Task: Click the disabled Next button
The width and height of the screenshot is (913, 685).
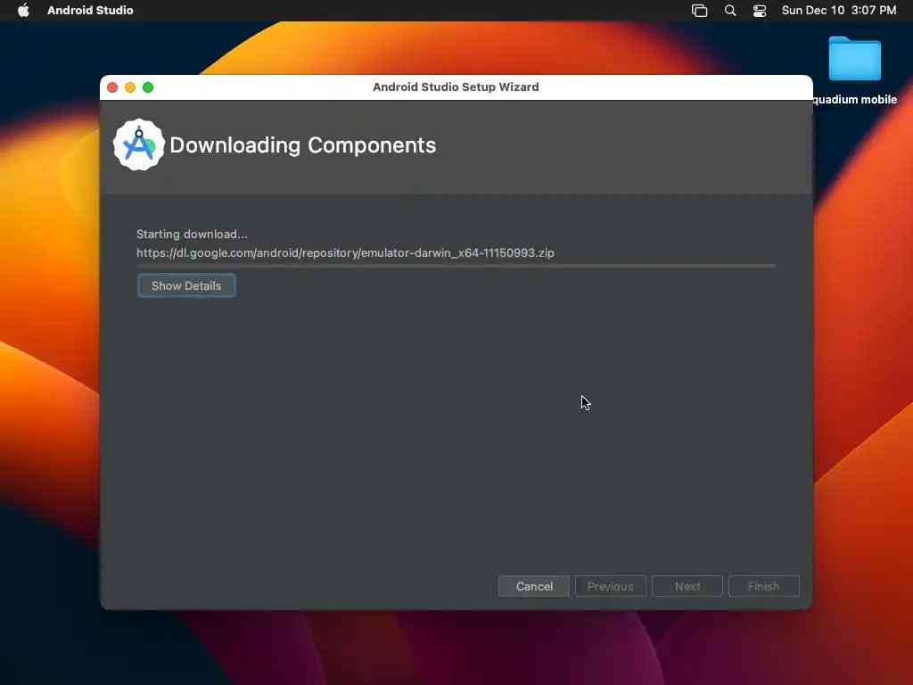Action: (x=687, y=586)
